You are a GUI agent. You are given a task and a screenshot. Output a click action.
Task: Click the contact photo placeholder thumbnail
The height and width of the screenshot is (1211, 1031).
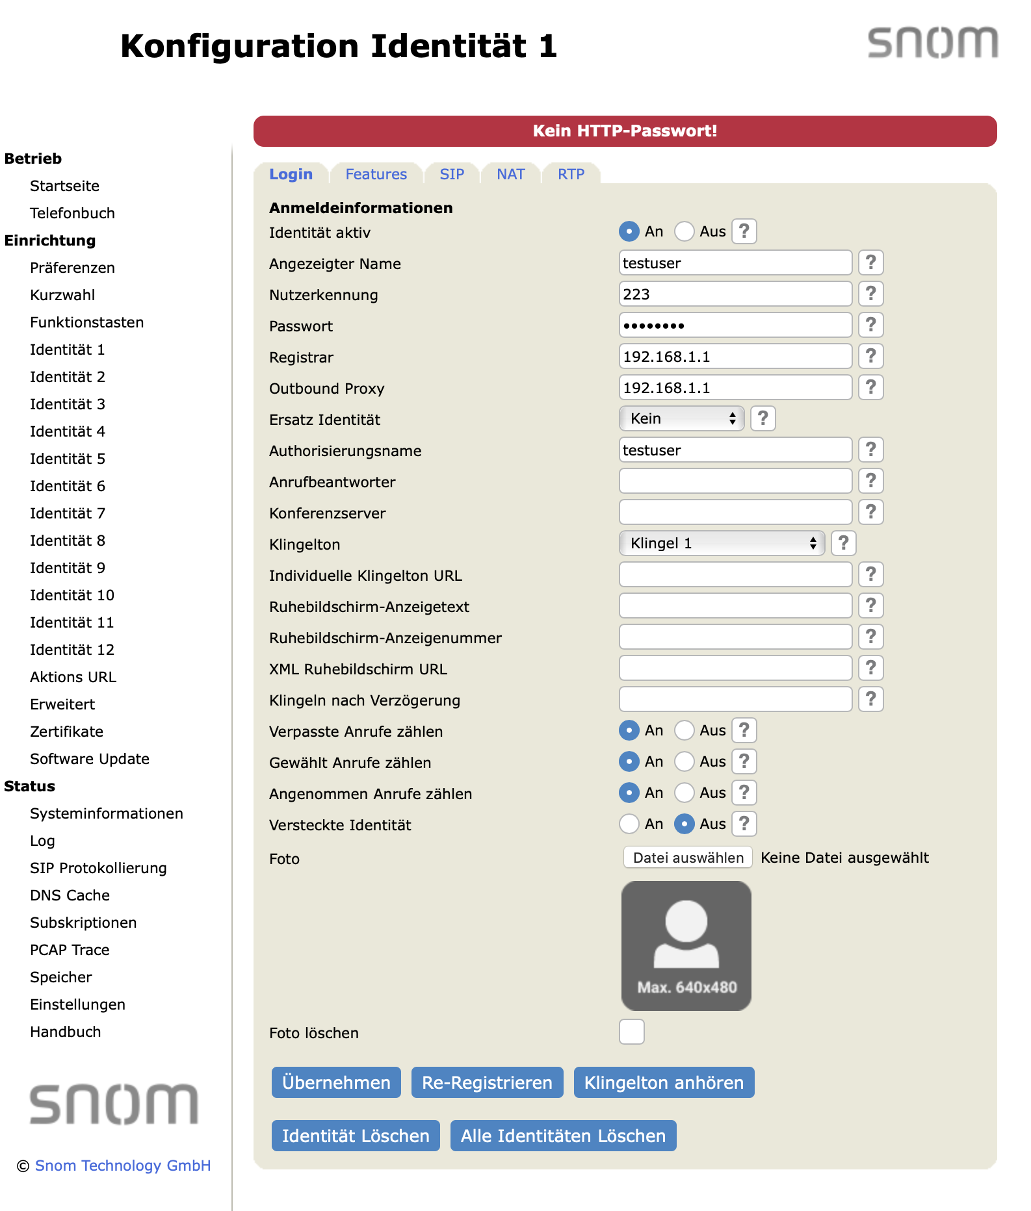coord(686,946)
